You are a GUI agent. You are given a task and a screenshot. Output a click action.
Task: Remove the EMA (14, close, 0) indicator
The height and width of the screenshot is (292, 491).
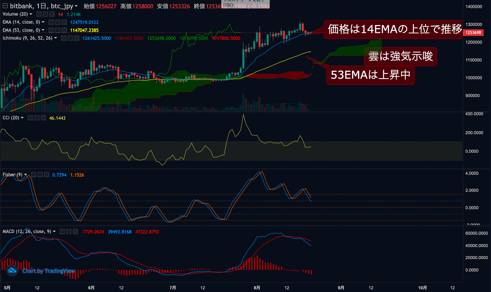(x=64, y=22)
